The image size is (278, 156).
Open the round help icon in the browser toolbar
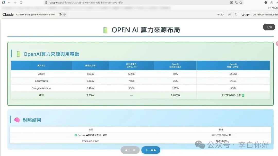tap(266, 3)
